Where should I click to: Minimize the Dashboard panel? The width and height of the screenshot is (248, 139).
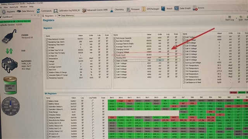click(x=35, y=15)
